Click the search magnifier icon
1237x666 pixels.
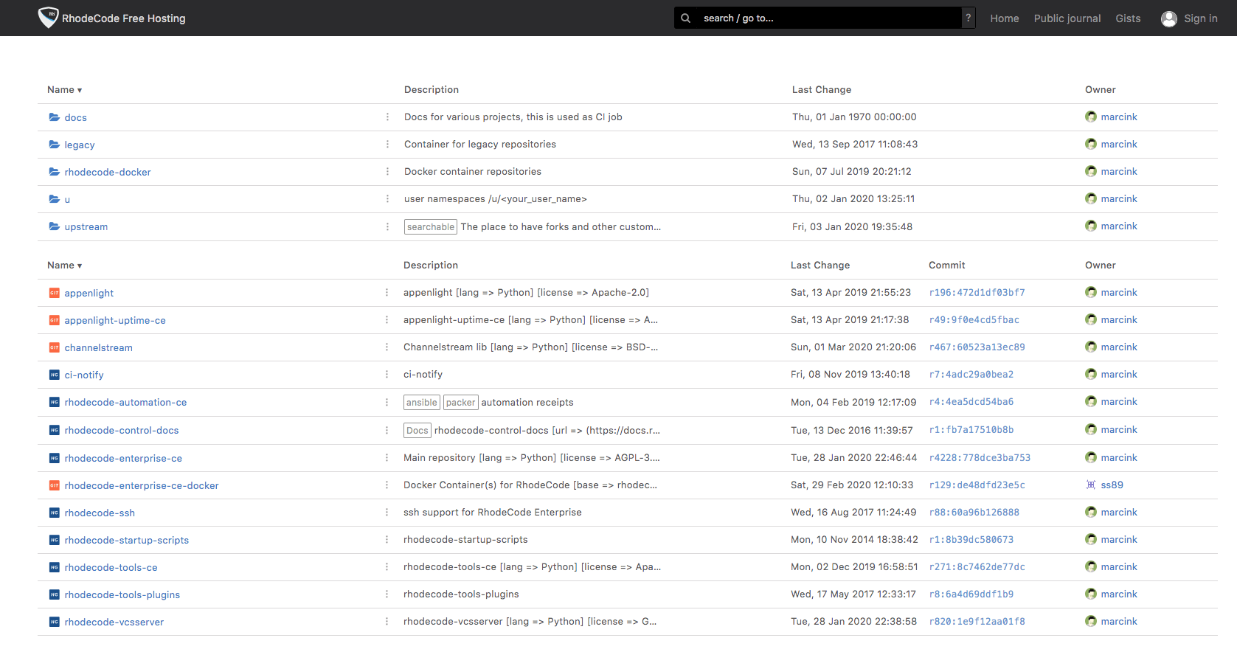[x=685, y=18]
